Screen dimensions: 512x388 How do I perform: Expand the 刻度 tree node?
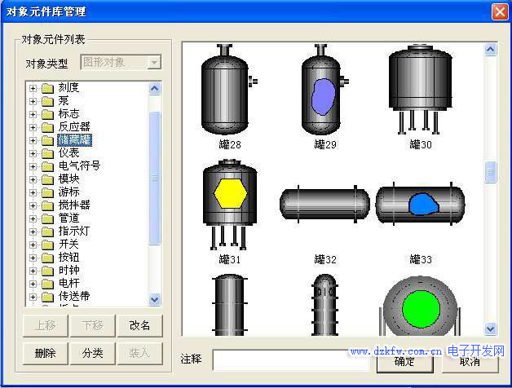(33, 88)
